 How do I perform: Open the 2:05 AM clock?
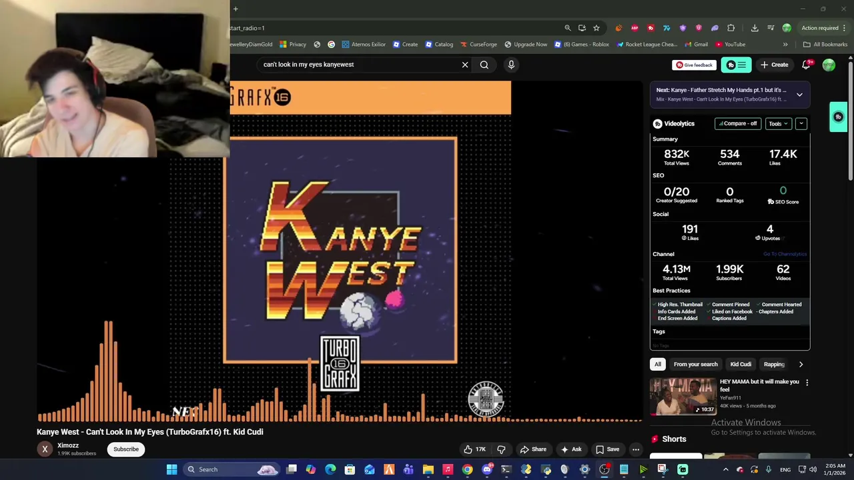pyautogui.click(x=835, y=469)
